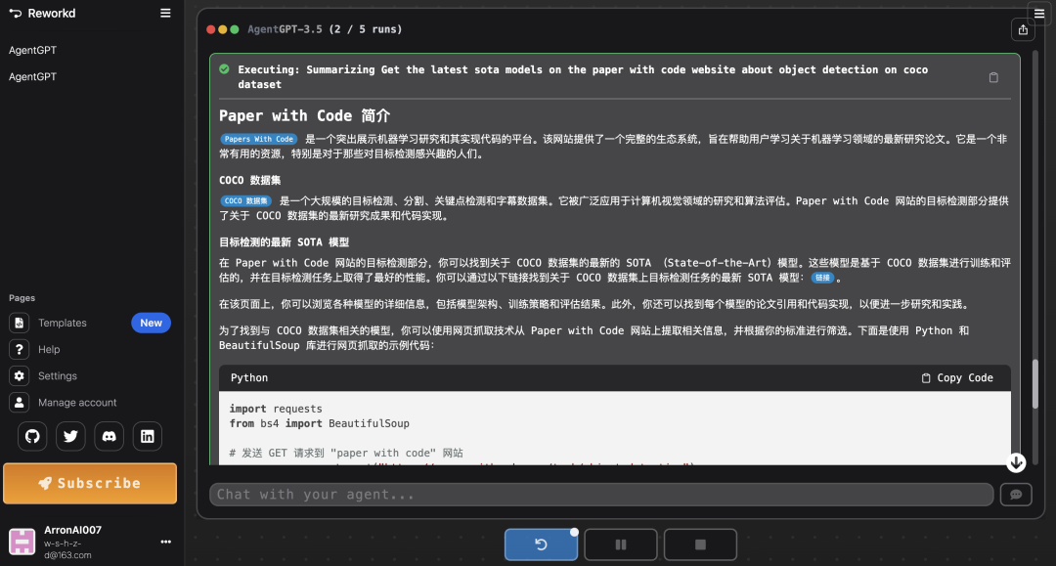Click the Settings gear icon
Image resolution: width=1056 pixels, height=566 pixels.
point(19,376)
